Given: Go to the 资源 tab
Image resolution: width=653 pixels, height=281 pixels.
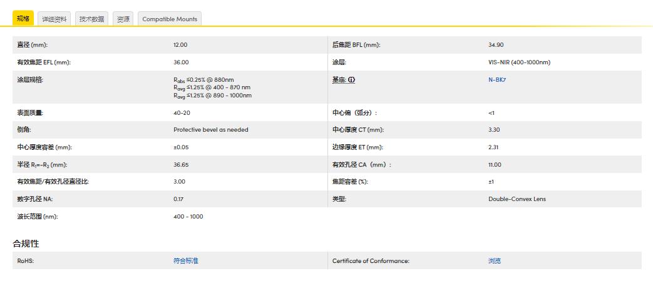Looking at the screenshot, I should click(x=123, y=19).
